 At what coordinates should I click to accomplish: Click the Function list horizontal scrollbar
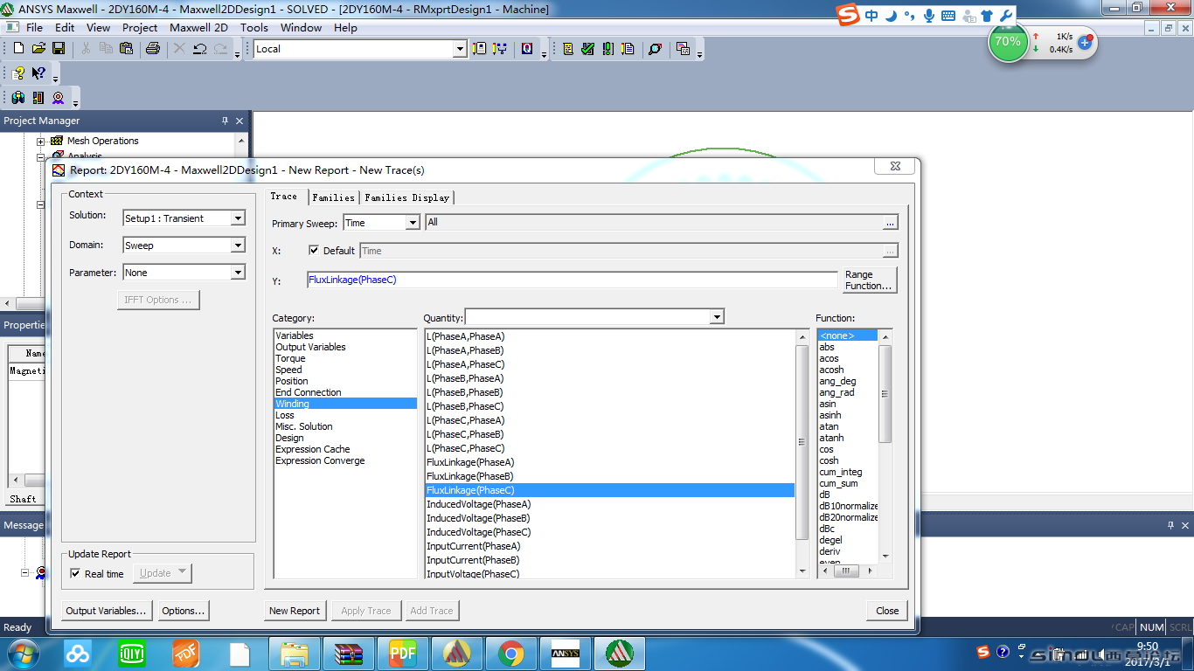click(x=847, y=571)
